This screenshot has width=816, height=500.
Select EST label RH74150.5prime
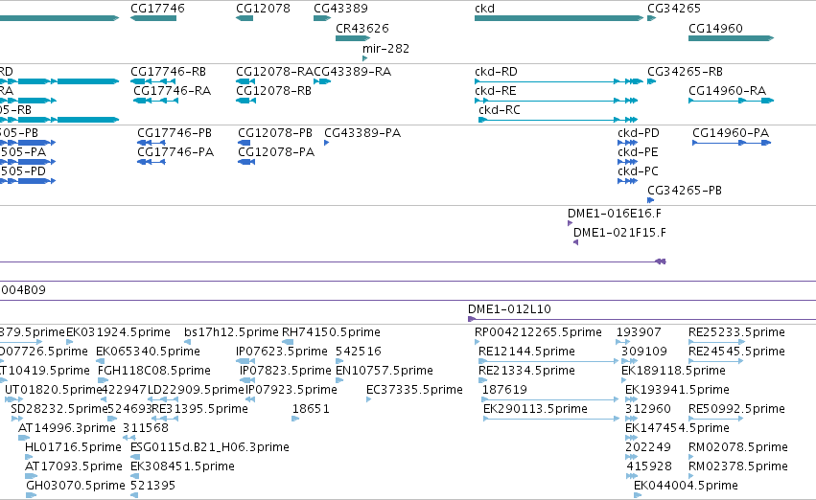(x=331, y=331)
